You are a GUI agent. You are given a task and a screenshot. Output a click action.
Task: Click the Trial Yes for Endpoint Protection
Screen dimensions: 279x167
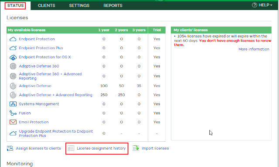(x=157, y=39)
